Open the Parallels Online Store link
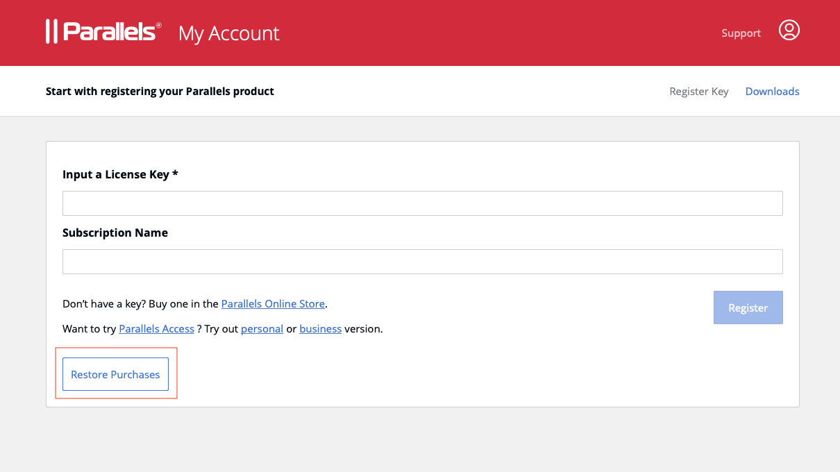This screenshot has width=840, height=472. tap(273, 304)
